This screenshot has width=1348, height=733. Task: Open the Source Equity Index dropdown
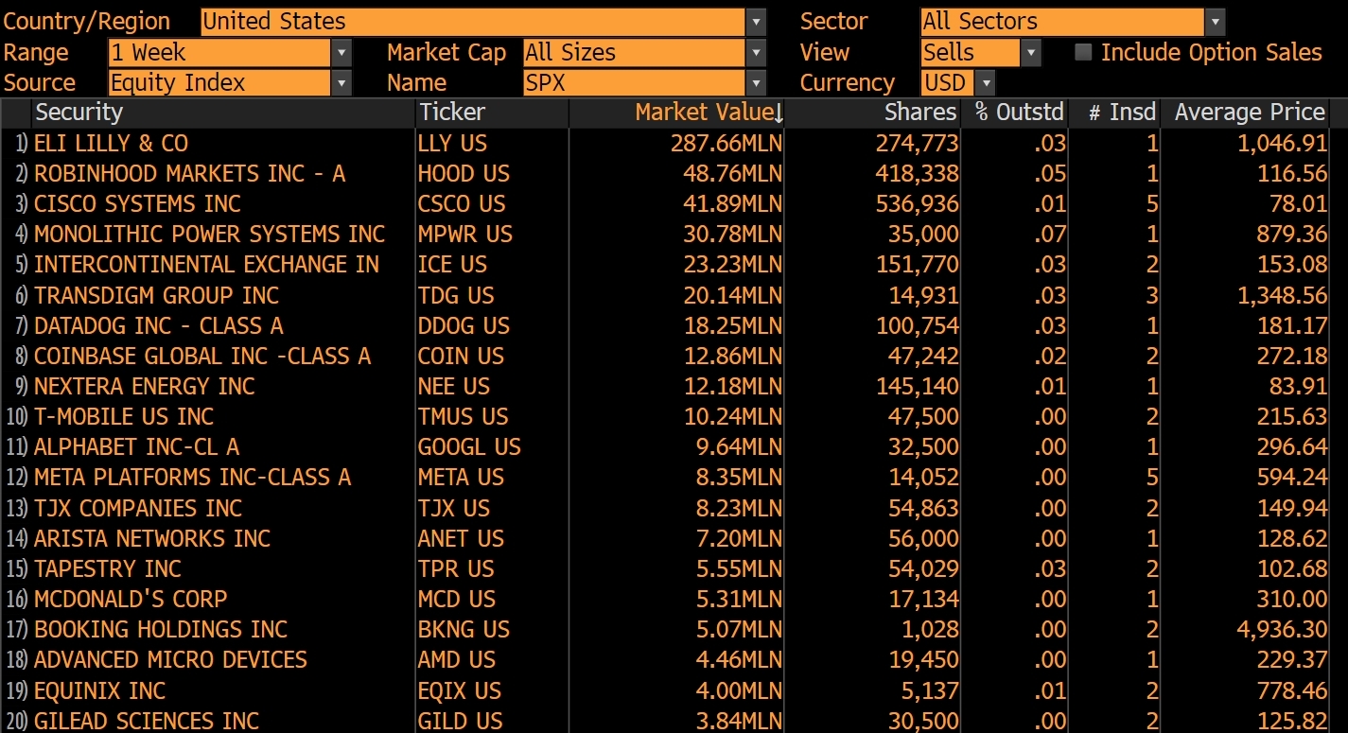pyautogui.click(x=341, y=83)
